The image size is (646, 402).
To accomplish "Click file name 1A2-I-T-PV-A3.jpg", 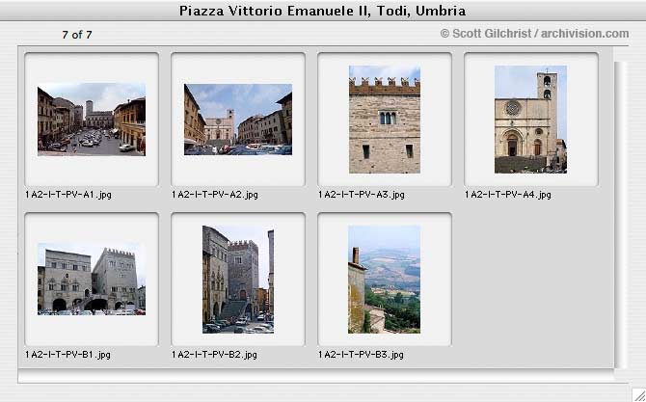I will (x=362, y=195).
